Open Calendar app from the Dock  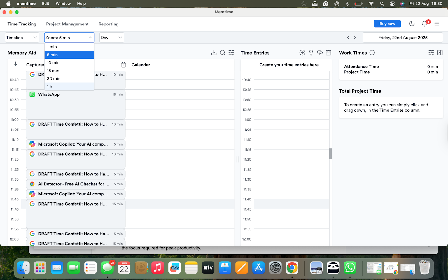coord(124,268)
